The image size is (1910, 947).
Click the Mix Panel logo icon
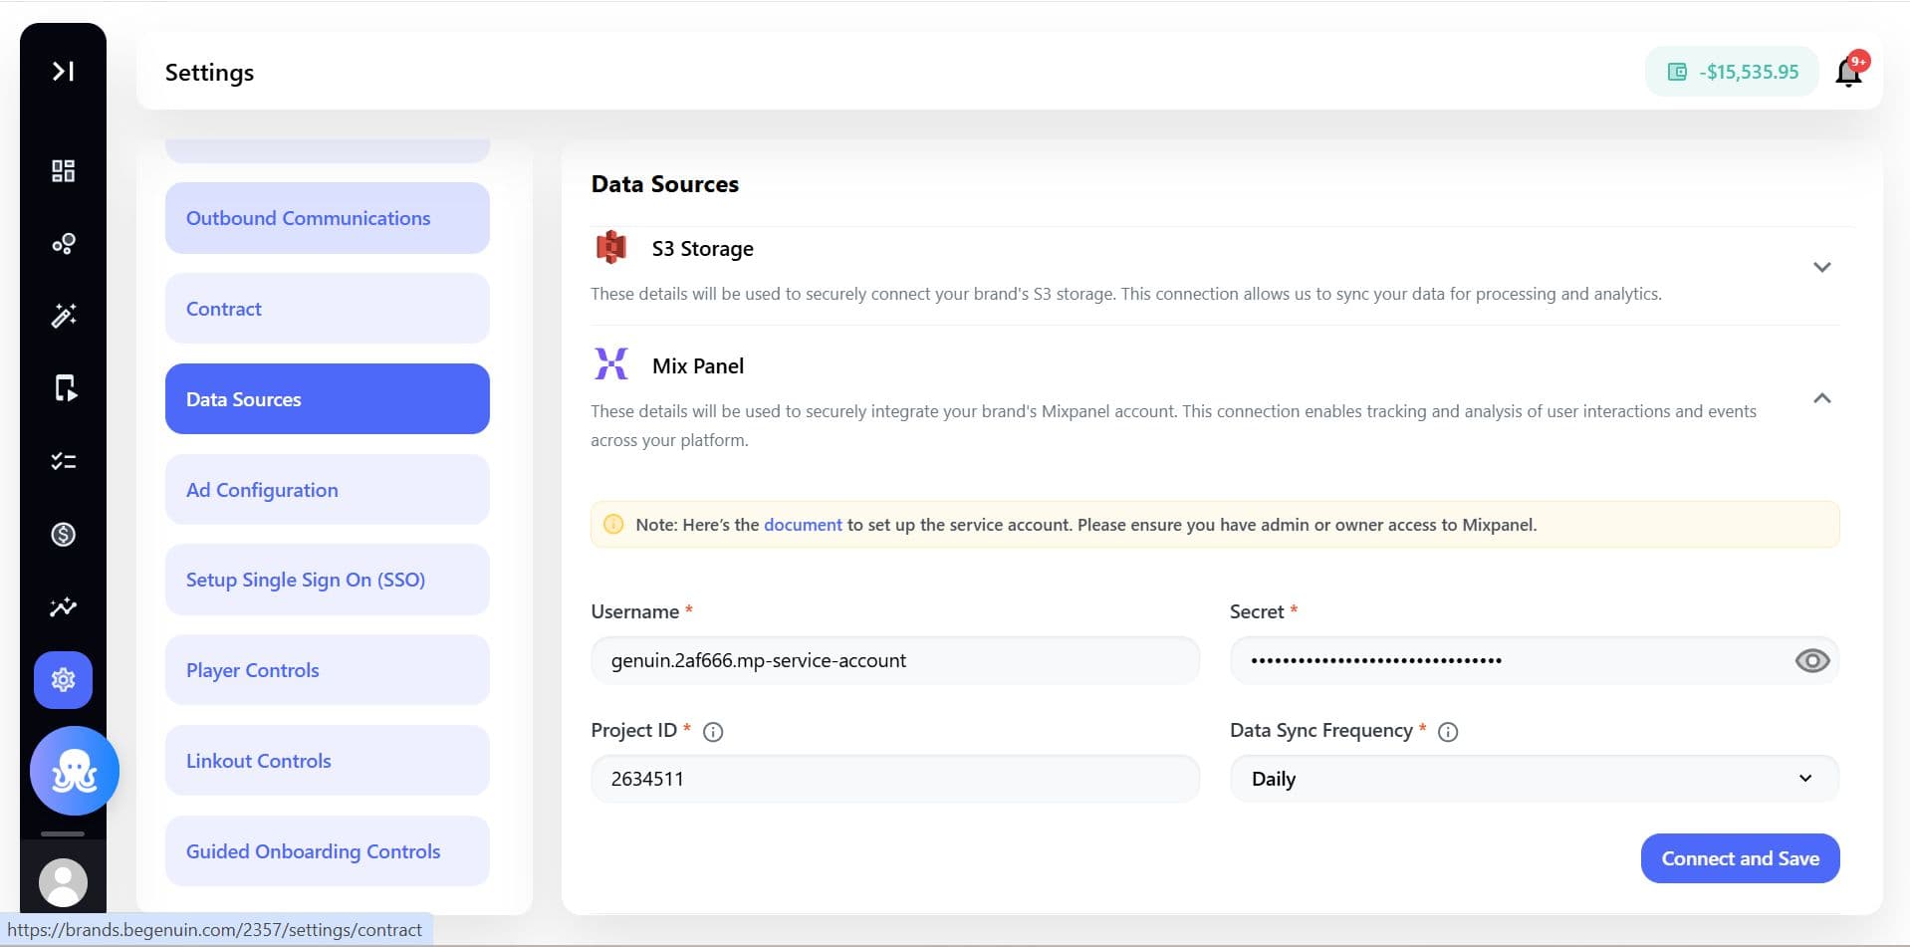click(x=610, y=363)
